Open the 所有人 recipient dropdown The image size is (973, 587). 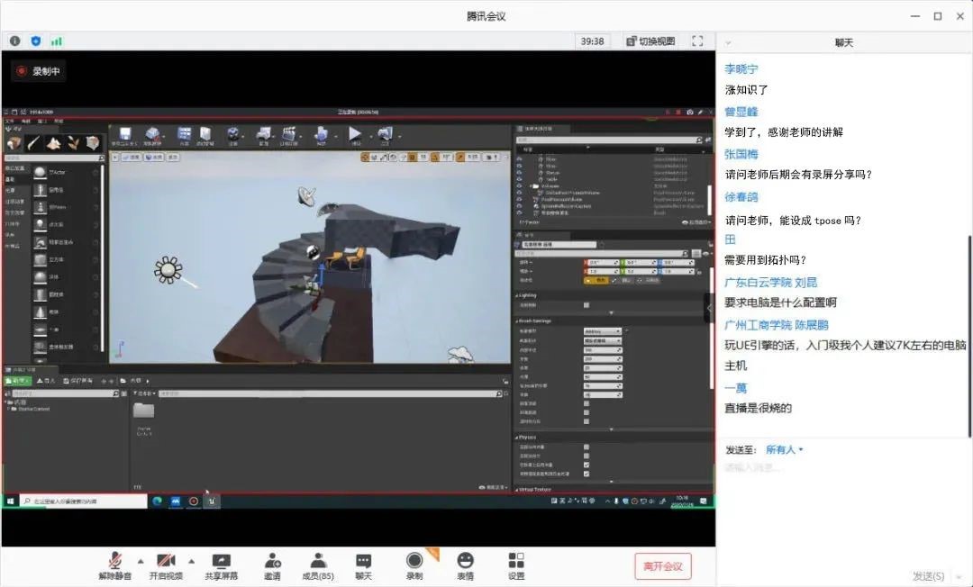[785, 449]
